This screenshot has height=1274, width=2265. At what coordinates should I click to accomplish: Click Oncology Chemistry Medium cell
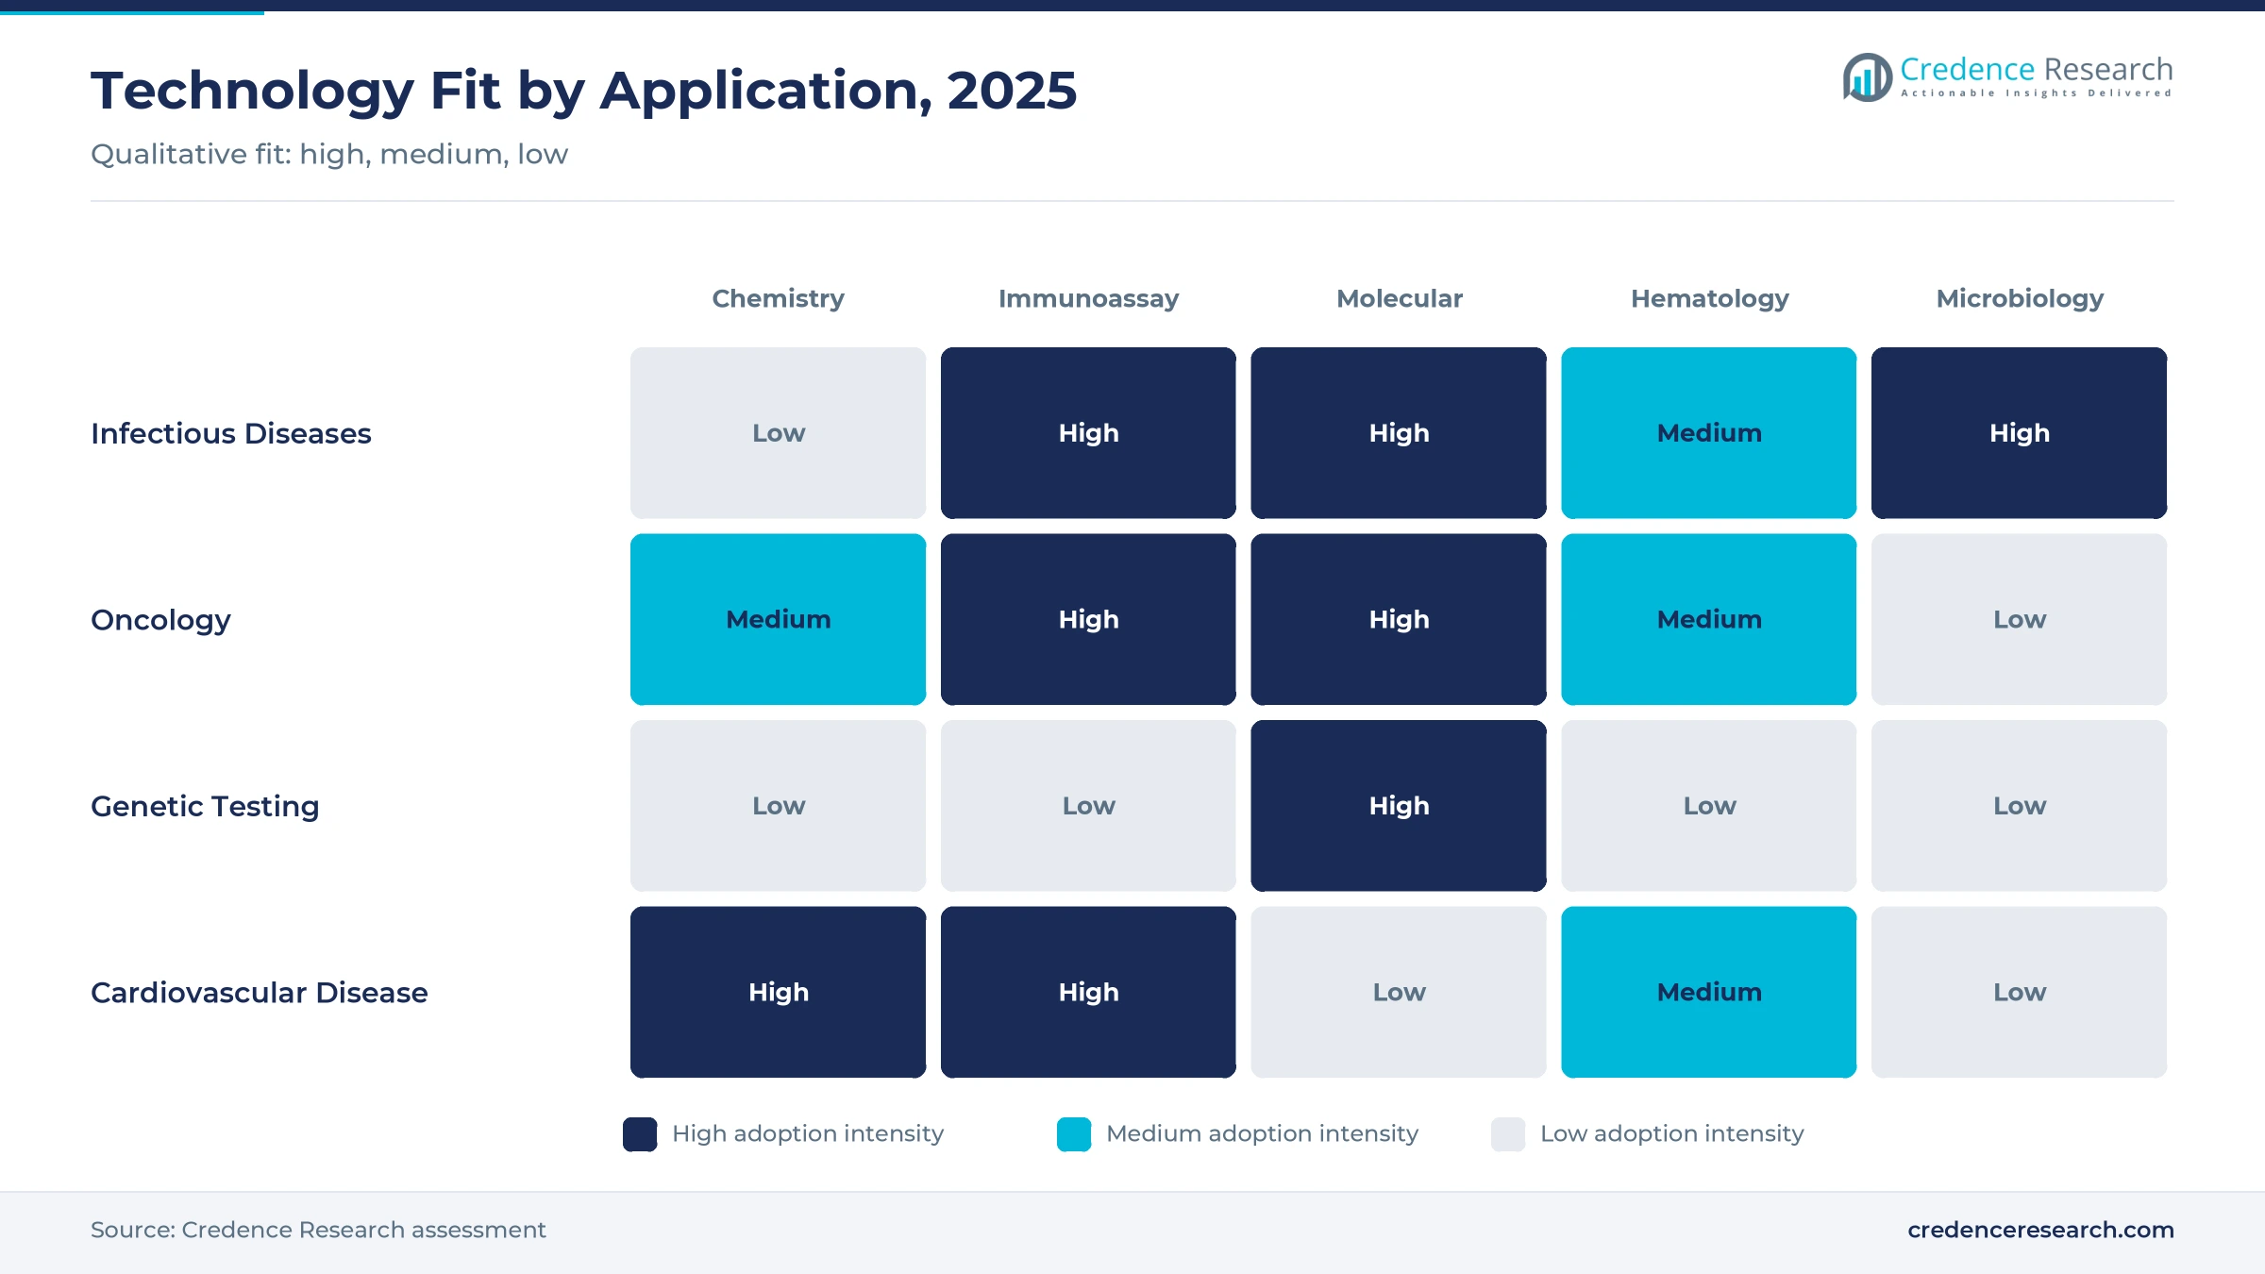pos(778,619)
